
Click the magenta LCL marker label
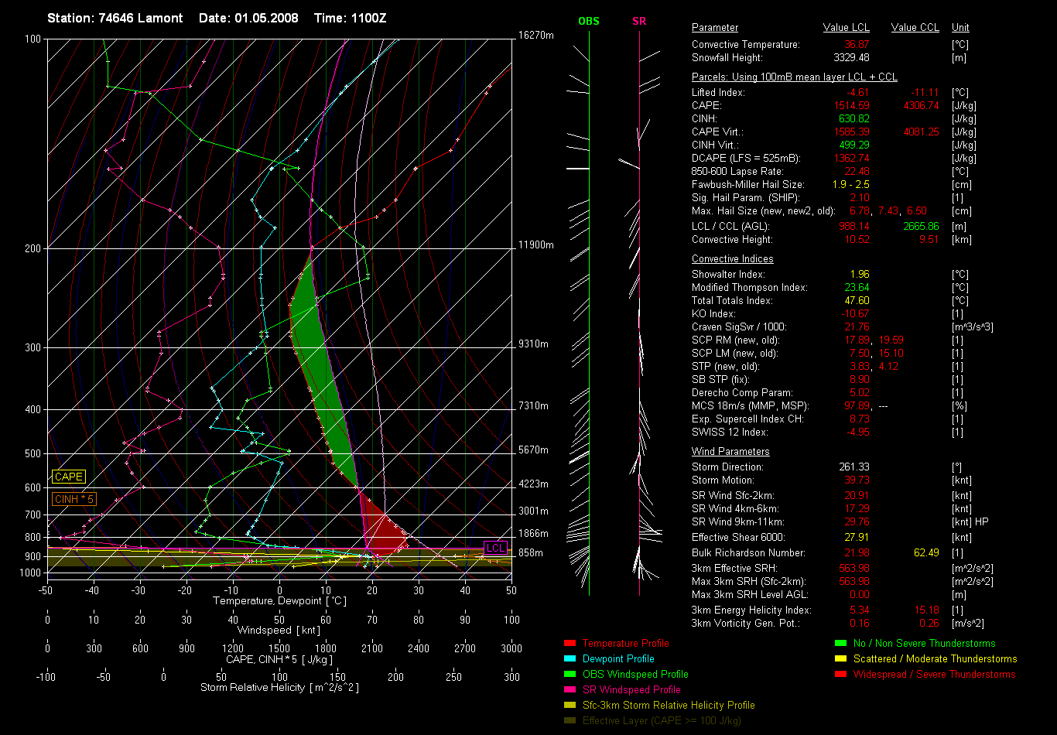(x=495, y=548)
